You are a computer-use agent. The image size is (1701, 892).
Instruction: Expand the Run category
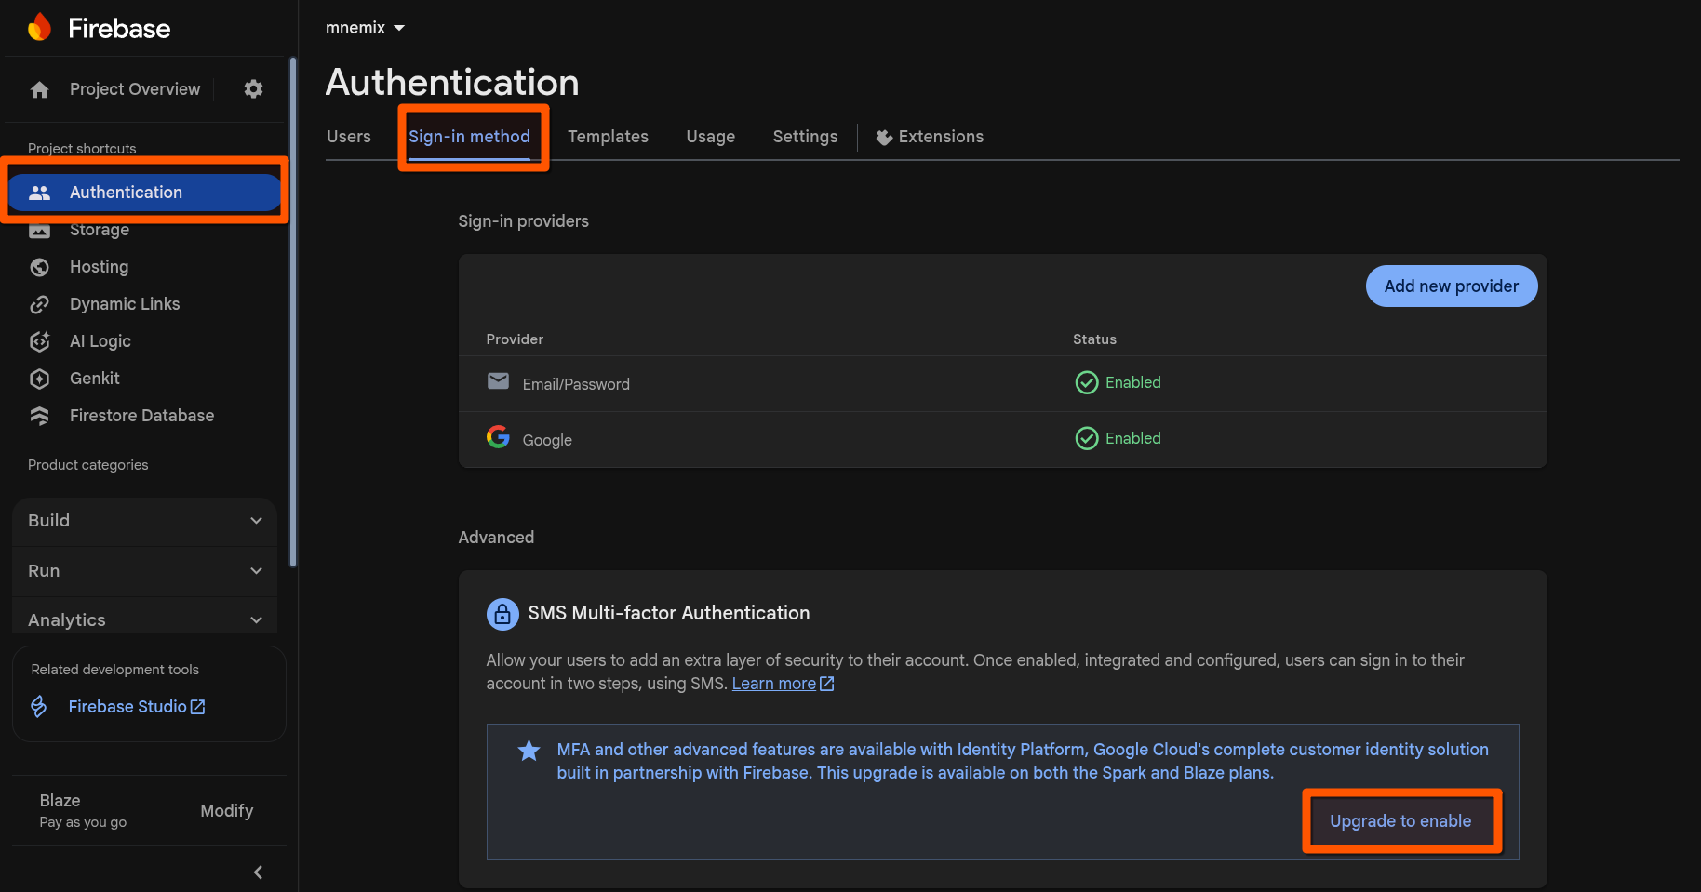(x=144, y=571)
